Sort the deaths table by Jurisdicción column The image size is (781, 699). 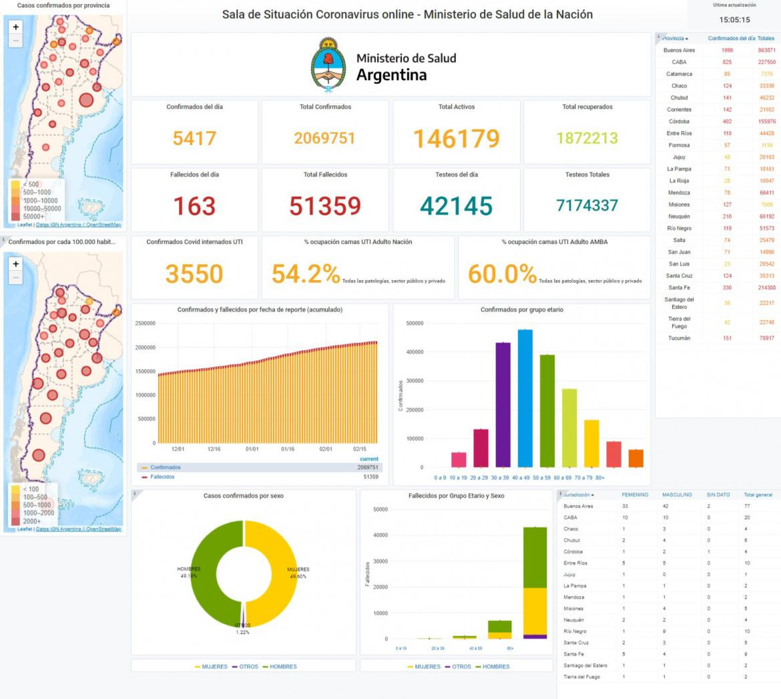578,495
